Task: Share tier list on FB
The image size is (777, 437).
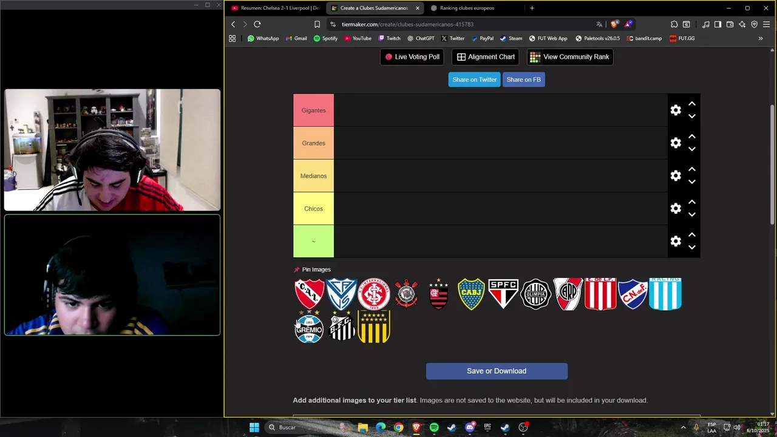Action: [x=523, y=80]
